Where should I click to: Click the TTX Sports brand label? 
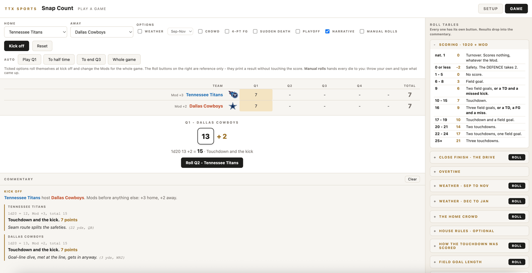click(21, 9)
